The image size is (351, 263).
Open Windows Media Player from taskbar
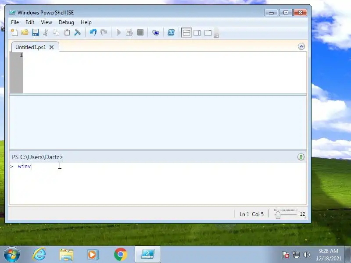tap(93, 255)
